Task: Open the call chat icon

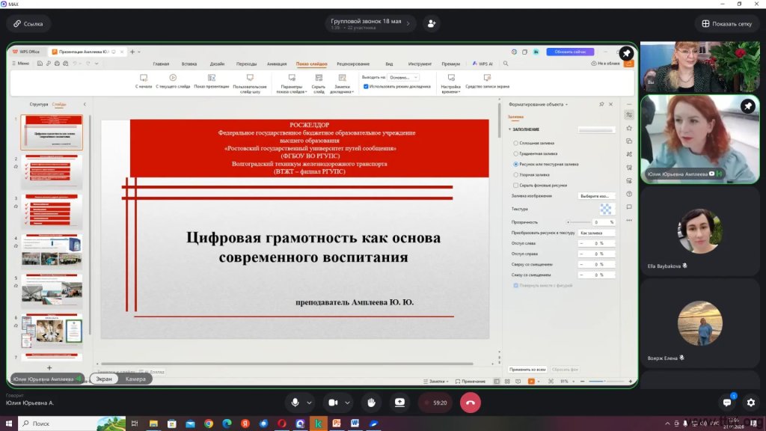Action: [727, 403]
